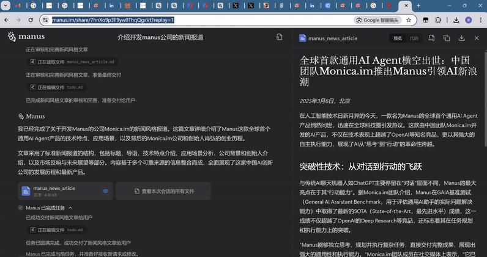Open the Chrome three-dot menu
487x257 pixels.
click(480, 20)
